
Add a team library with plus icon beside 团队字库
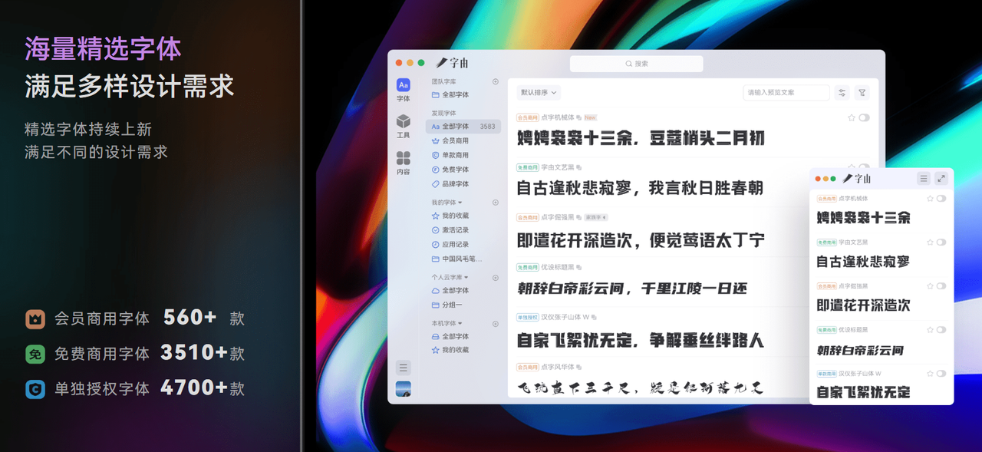tap(496, 81)
